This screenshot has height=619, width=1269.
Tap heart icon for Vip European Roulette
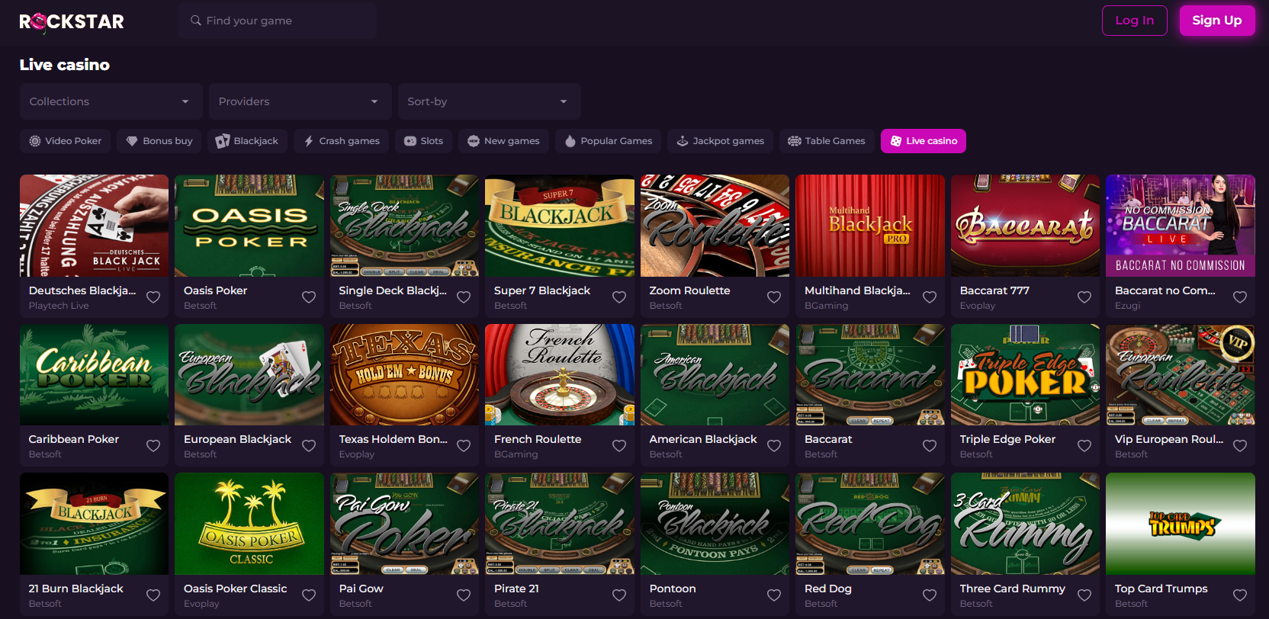[1240, 446]
